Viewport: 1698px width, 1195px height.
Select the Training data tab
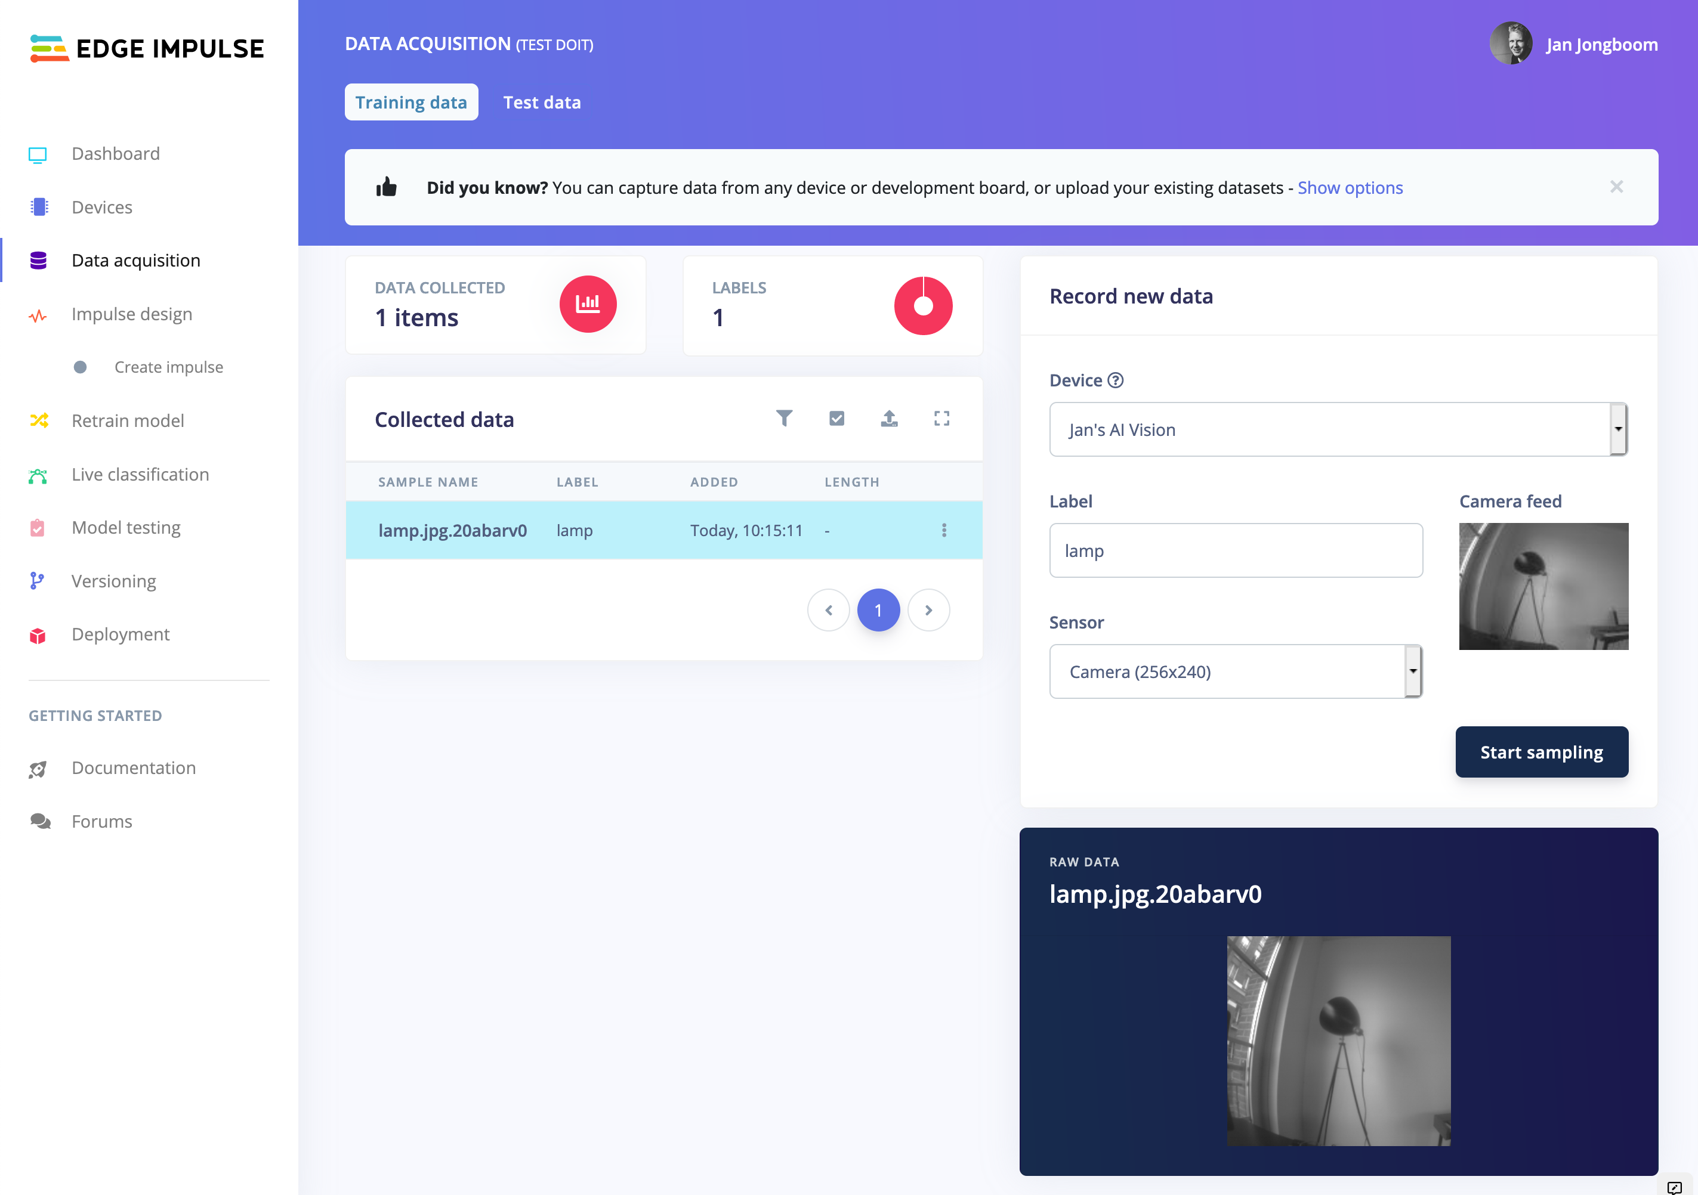[411, 102]
